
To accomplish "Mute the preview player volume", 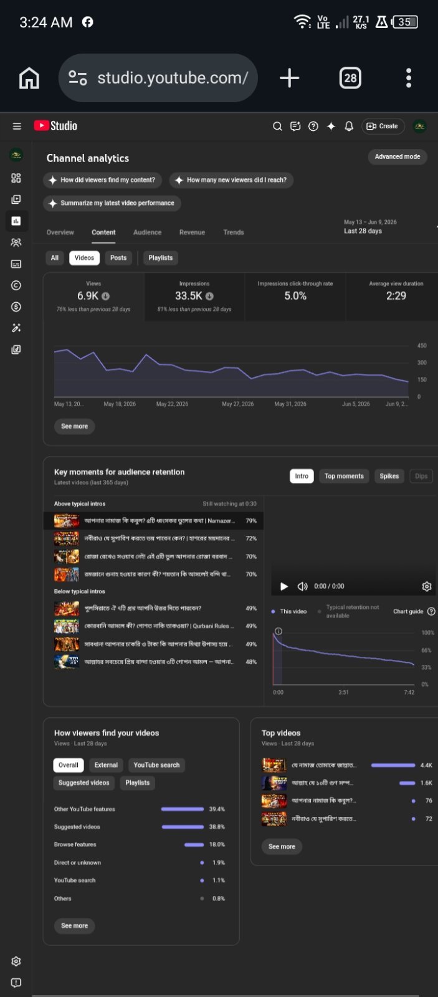I will (x=303, y=586).
